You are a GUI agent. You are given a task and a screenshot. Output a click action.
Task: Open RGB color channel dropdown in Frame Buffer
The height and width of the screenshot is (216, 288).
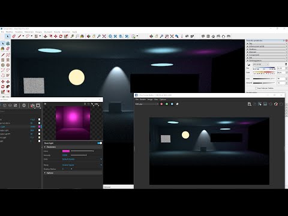tap(146, 104)
